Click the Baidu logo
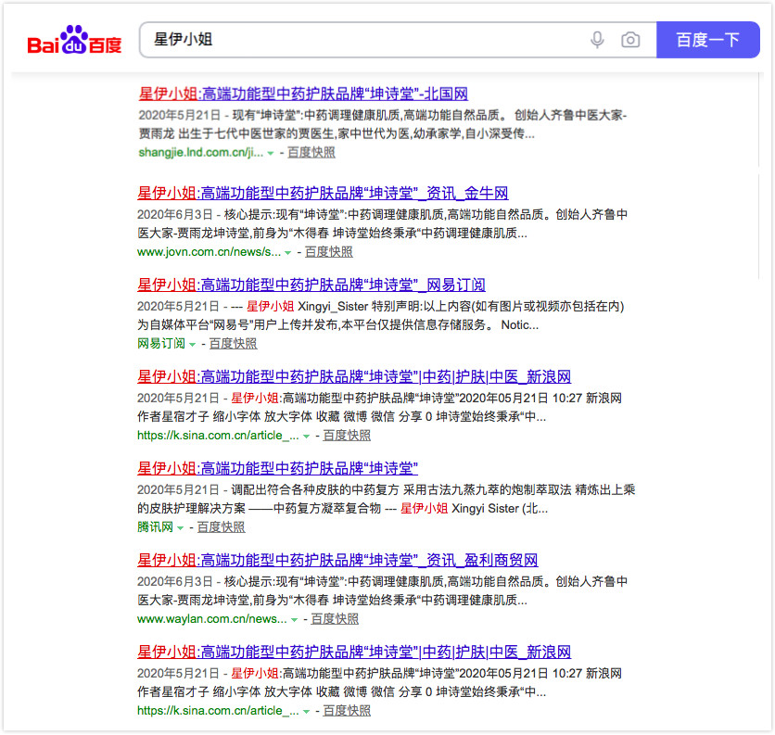The width and height of the screenshot is (775, 735). pos(75,40)
